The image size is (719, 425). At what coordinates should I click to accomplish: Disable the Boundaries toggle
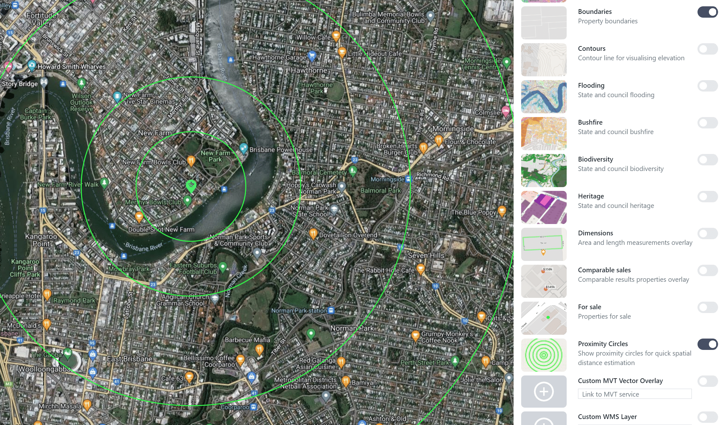tap(708, 12)
